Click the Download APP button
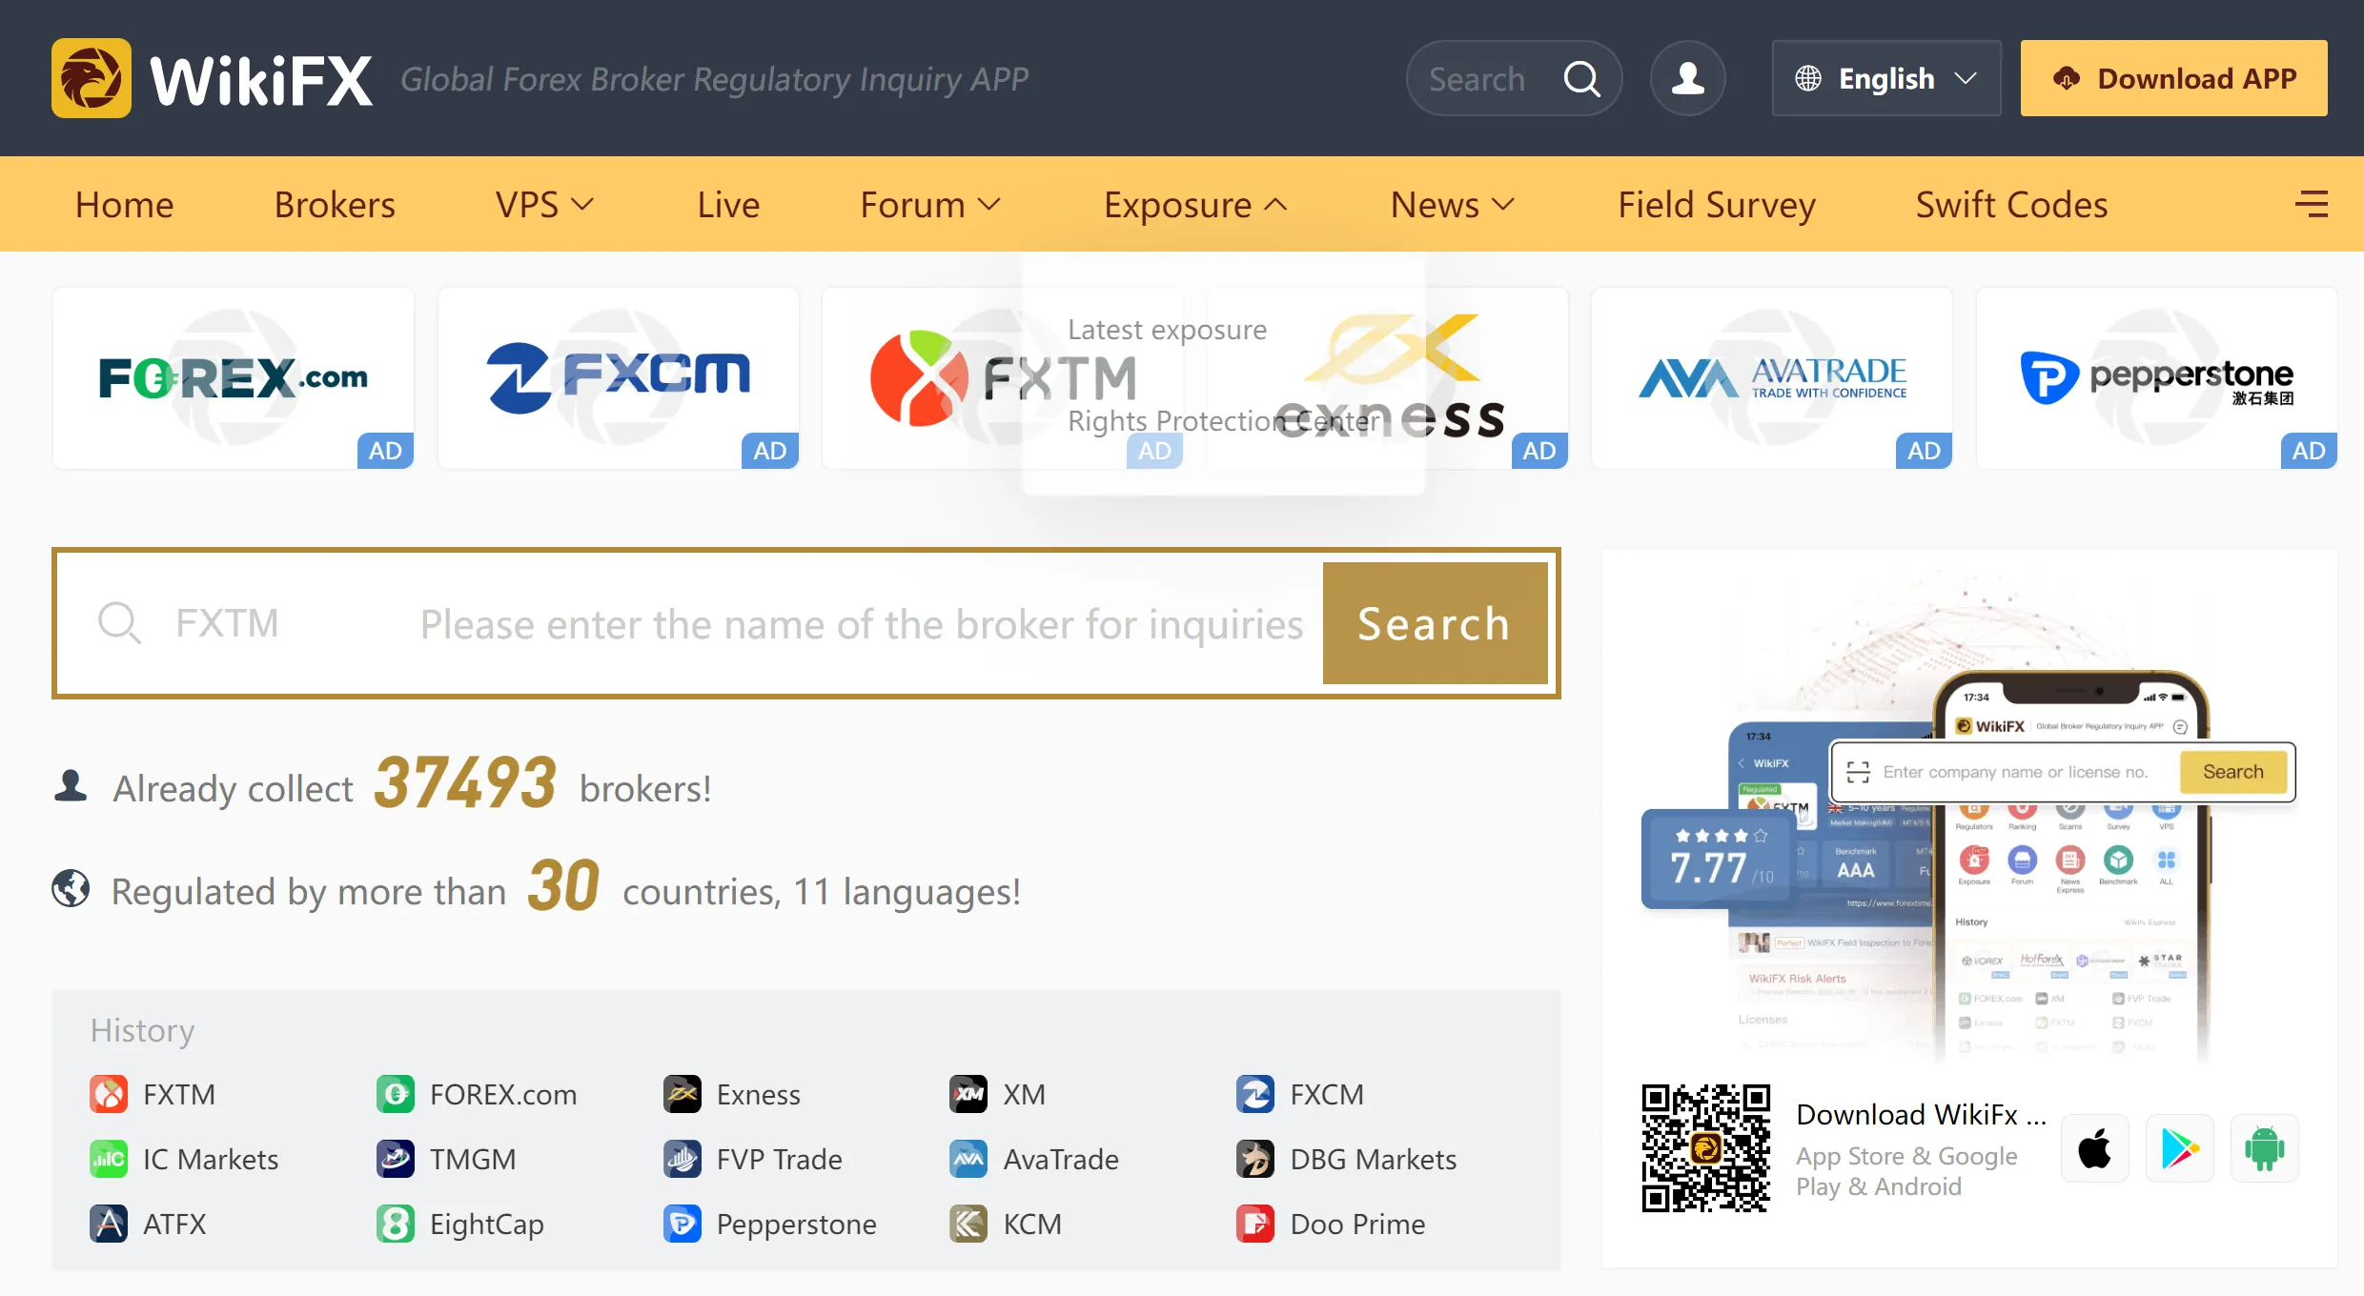Viewport: 2364px width, 1296px height. point(2174,78)
